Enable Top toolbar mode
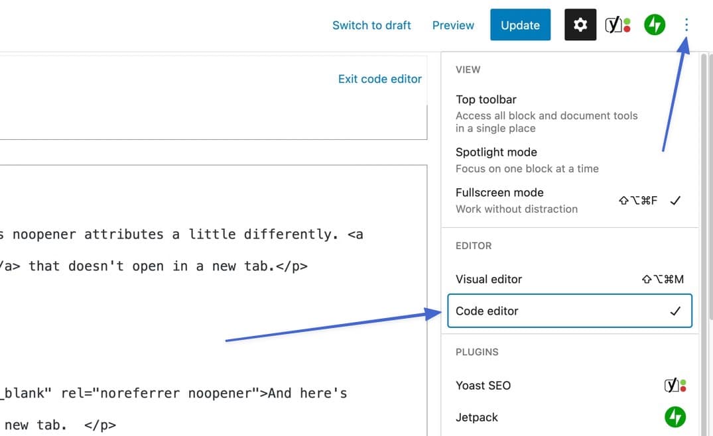The image size is (713, 436). click(486, 99)
